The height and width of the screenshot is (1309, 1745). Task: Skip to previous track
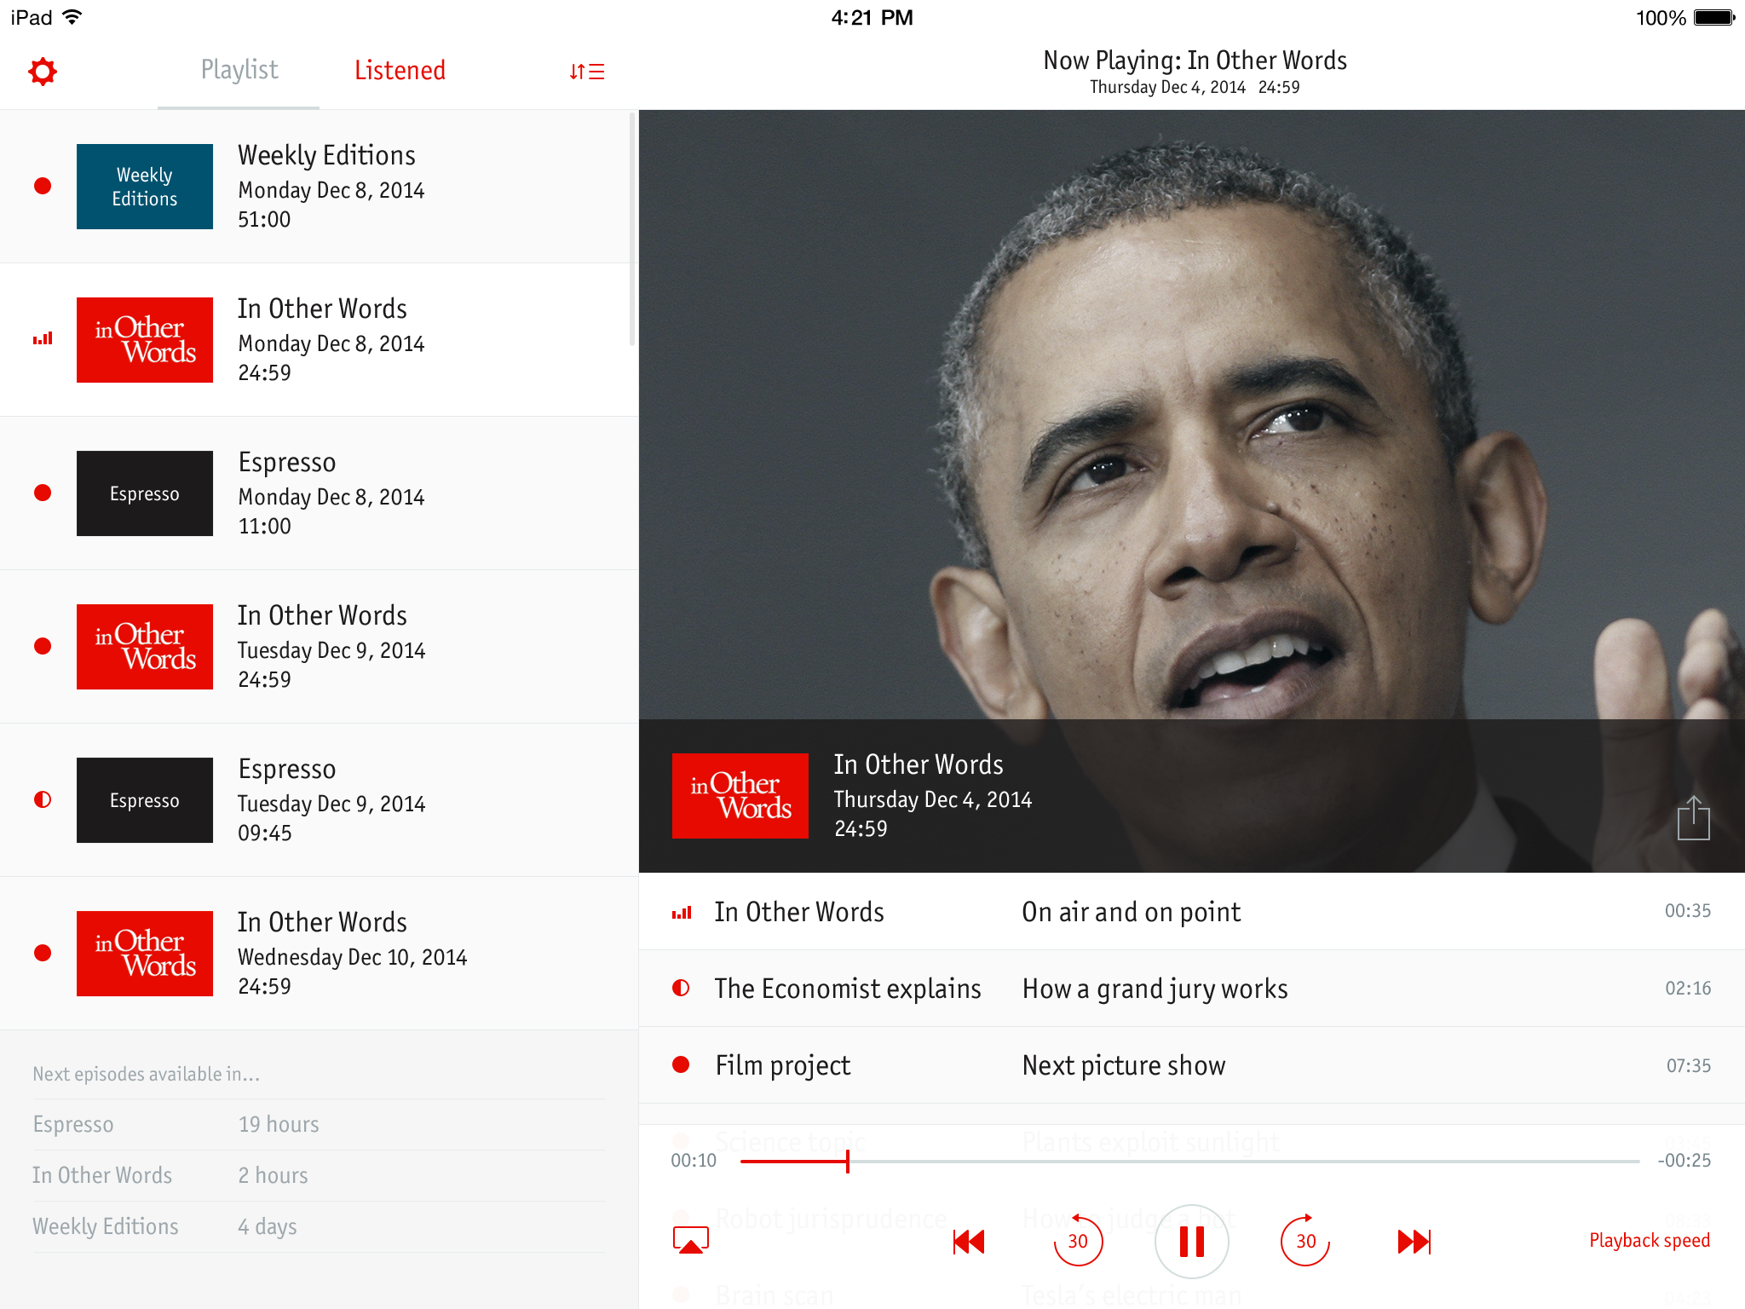point(969,1242)
